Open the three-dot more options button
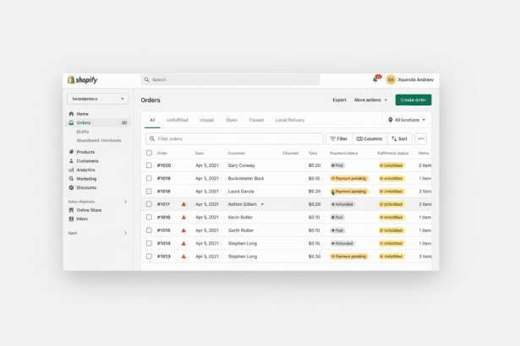Image resolution: width=520 pixels, height=346 pixels. pos(421,138)
